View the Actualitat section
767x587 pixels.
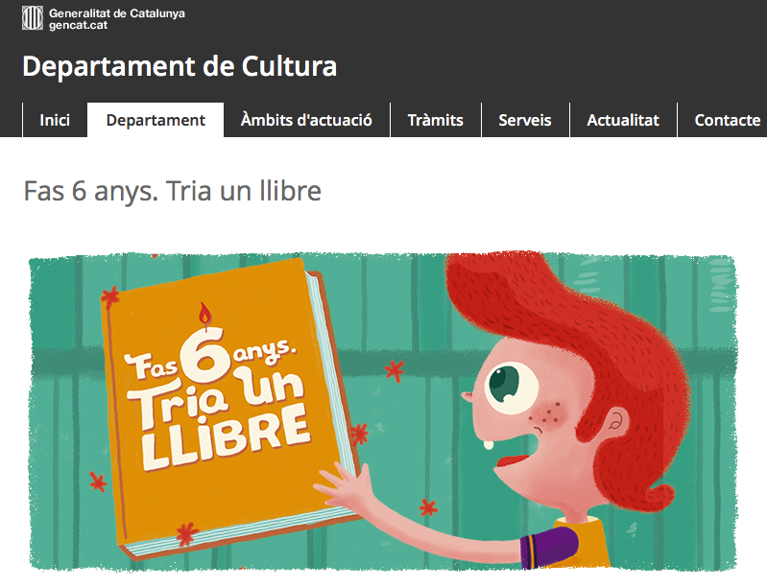click(x=623, y=120)
